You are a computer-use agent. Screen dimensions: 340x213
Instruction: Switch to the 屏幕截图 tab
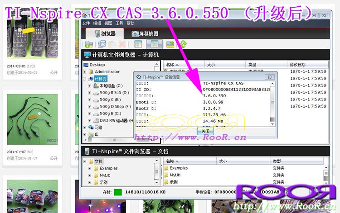pyautogui.click(x=145, y=33)
